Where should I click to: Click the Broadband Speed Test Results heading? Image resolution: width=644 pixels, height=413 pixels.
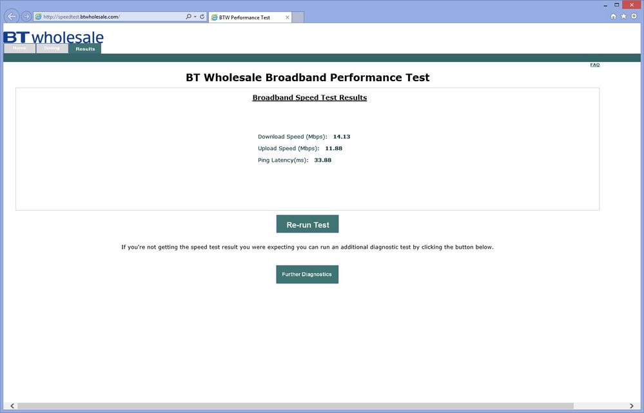(x=309, y=98)
